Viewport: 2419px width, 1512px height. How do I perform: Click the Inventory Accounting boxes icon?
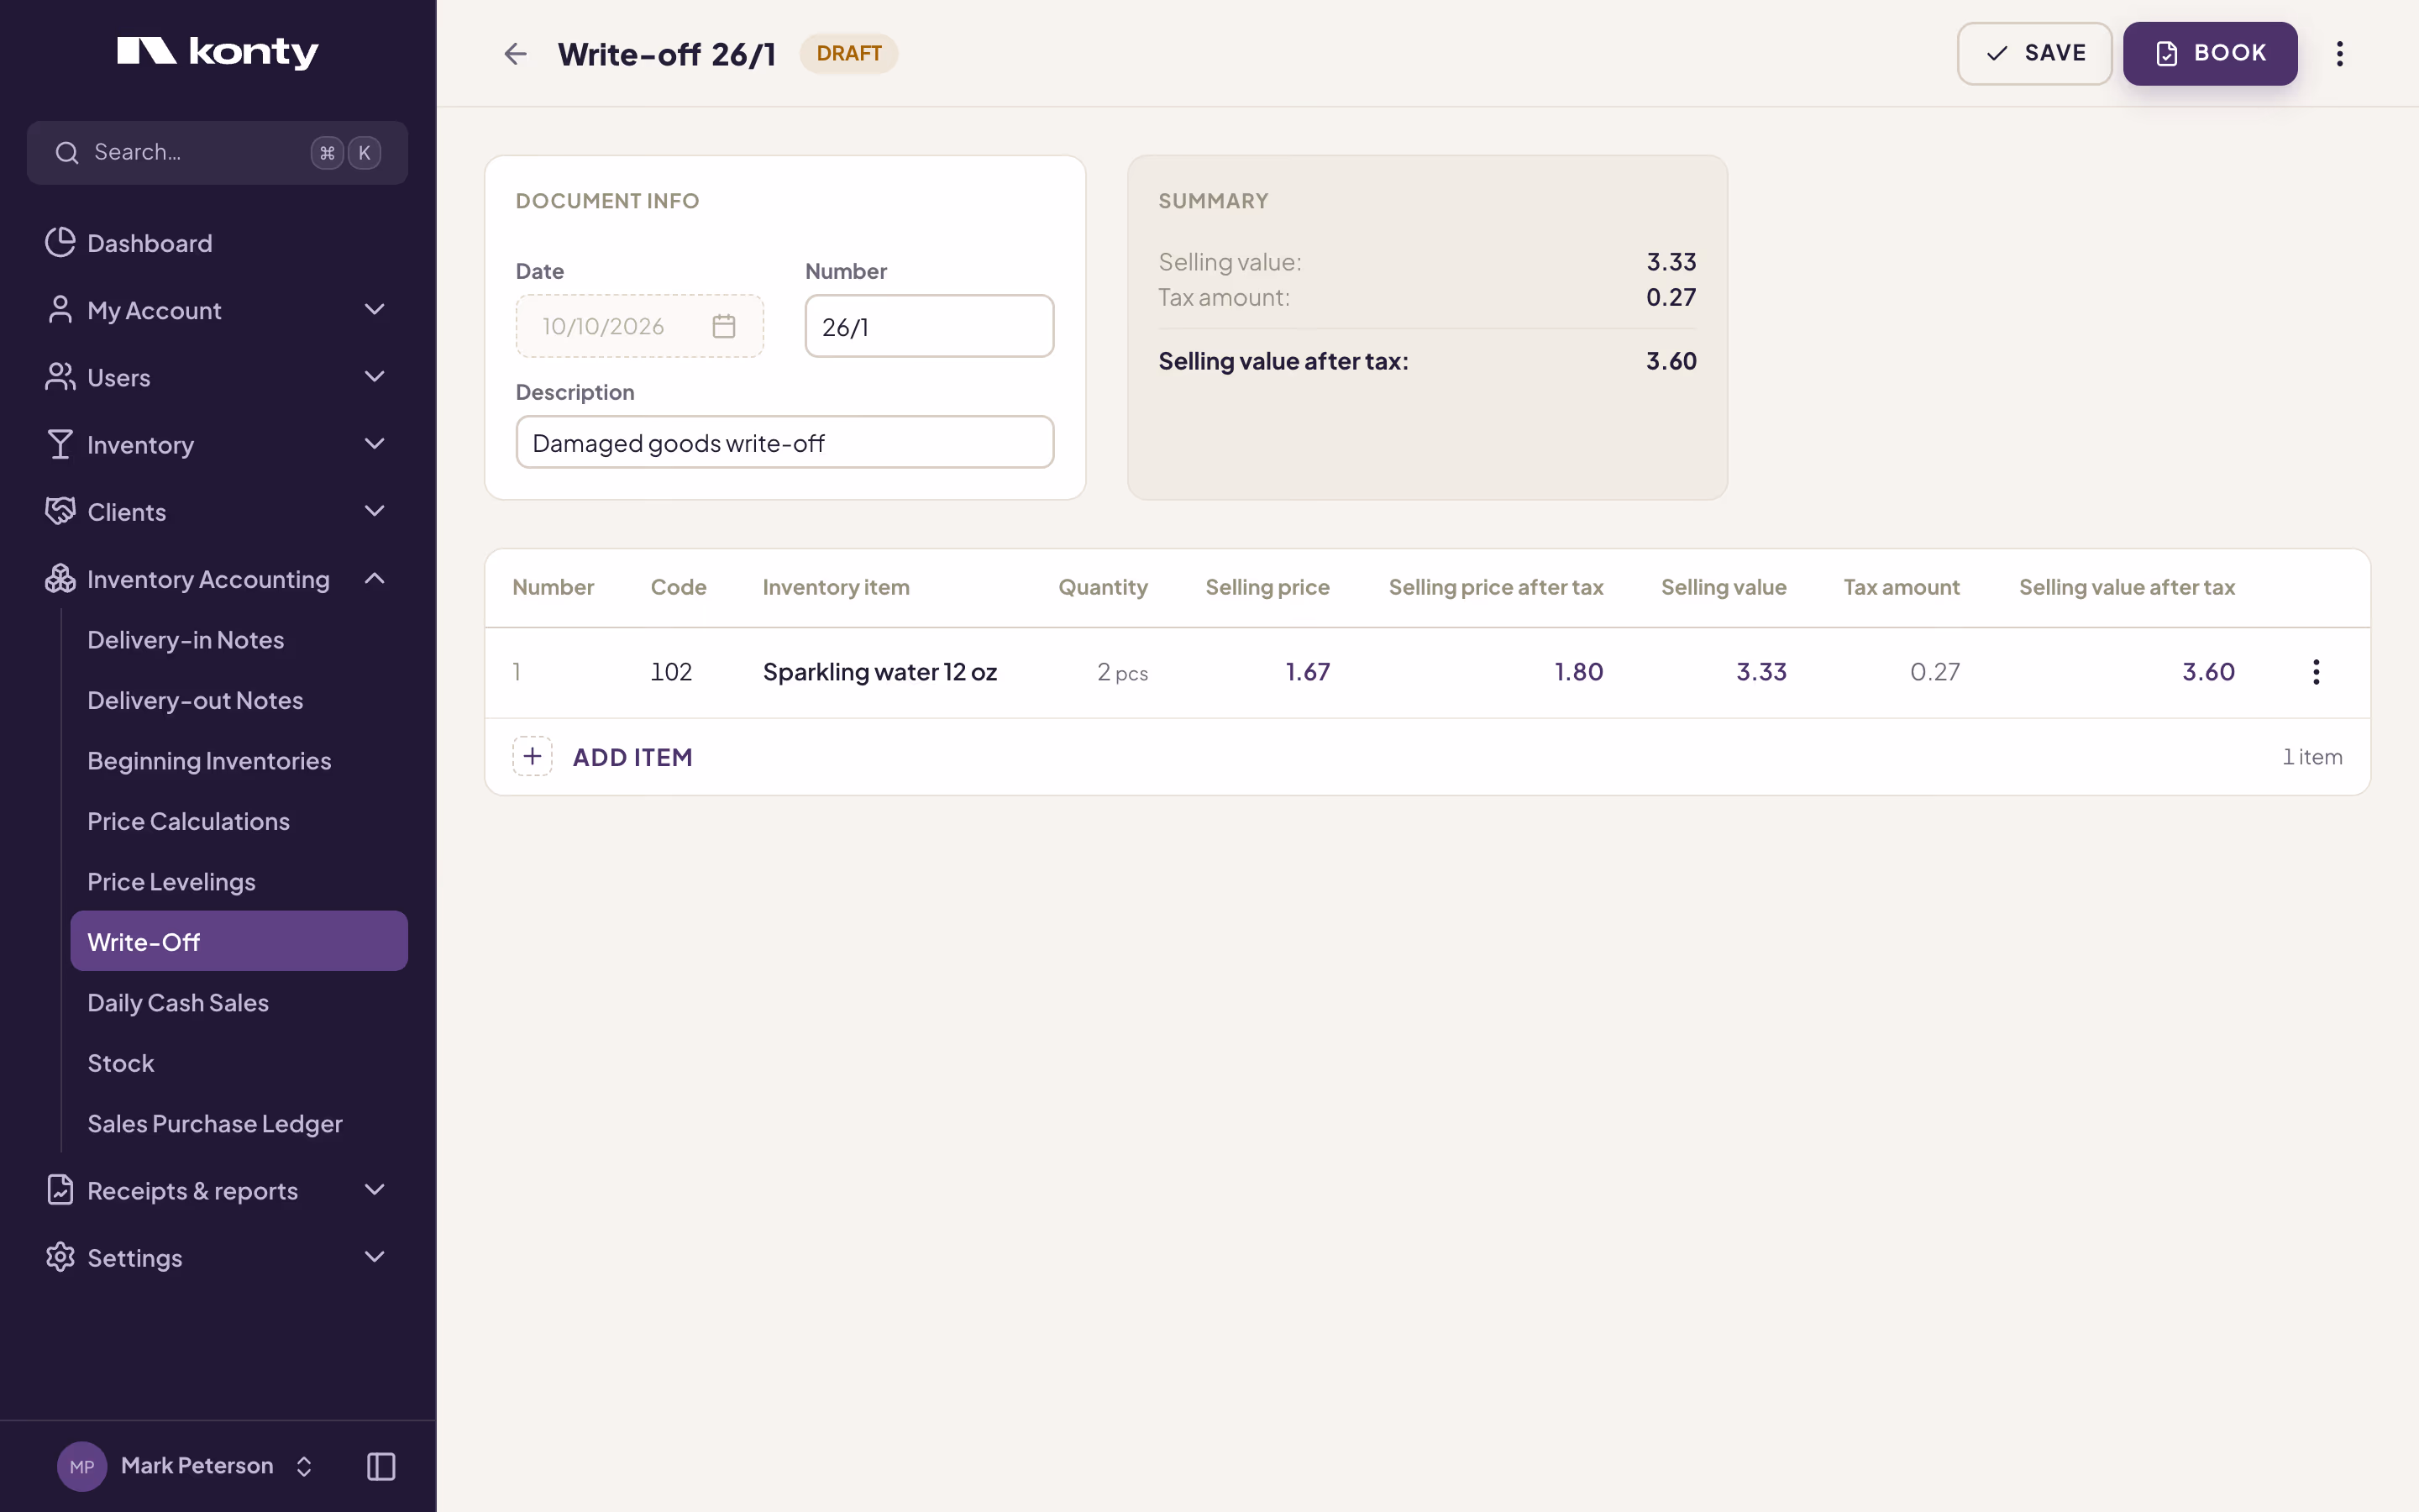pyautogui.click(x=60, y=578)
